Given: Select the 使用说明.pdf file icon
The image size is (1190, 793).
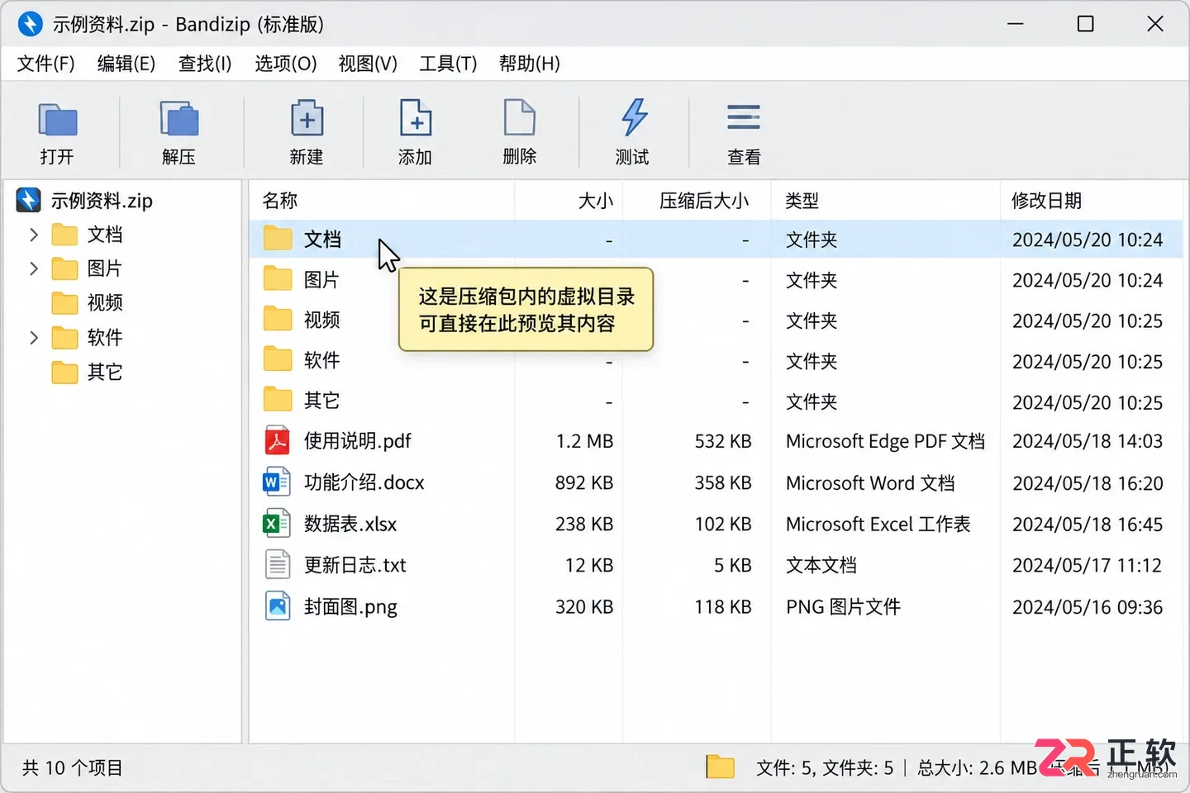Looking at the screenshot, I should pyautogui.click(x=277, y=441).
